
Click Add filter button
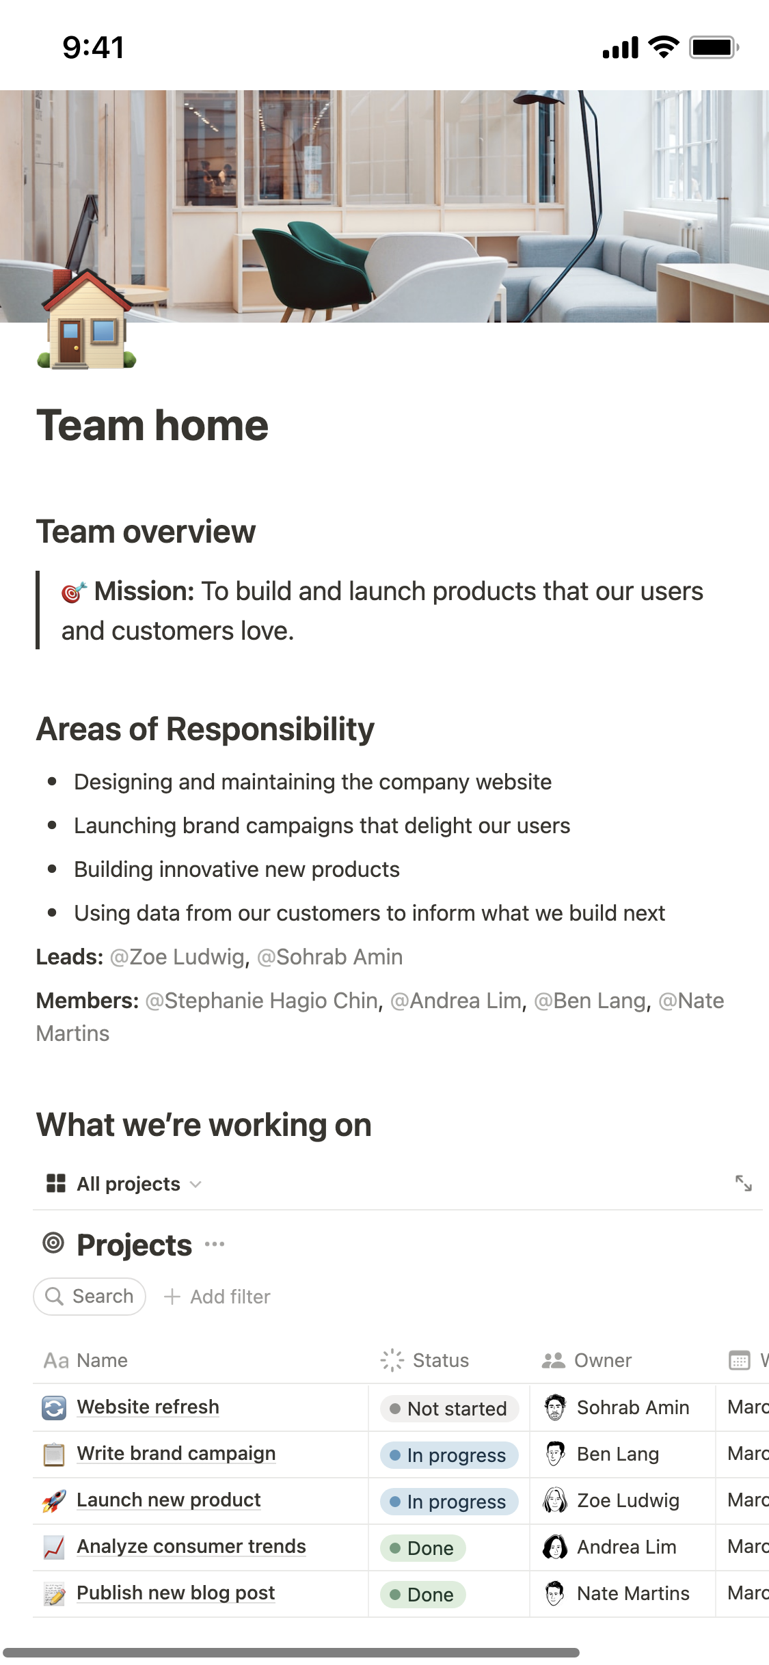coord(217,1297)
